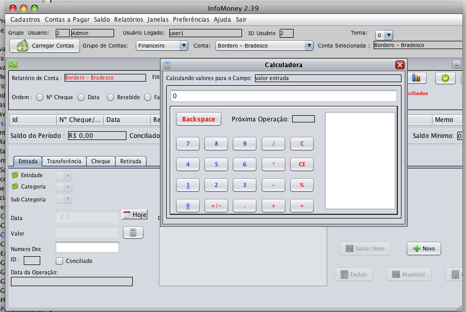This screenshot has height=312, width=466.
Task: Click calculator key 4
Action: click(188, 164)
